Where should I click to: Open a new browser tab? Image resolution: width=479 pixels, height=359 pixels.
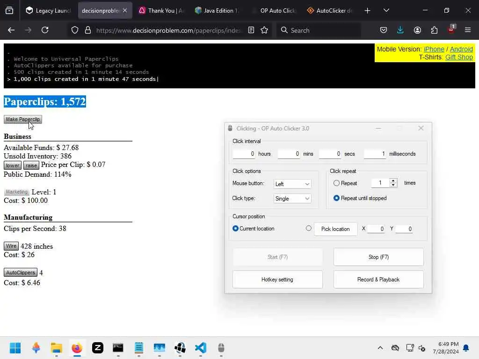coord(368,11)
